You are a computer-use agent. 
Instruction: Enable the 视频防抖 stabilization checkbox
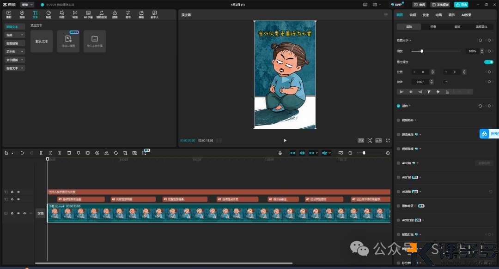tap(399, 120)
